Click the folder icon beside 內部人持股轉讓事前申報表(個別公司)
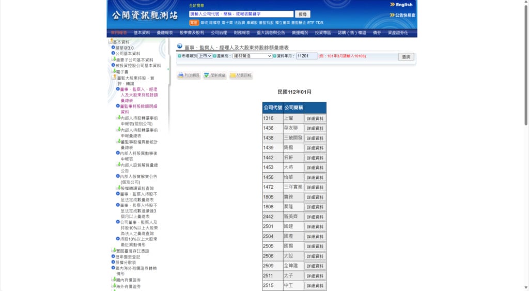 pos(118,117)
